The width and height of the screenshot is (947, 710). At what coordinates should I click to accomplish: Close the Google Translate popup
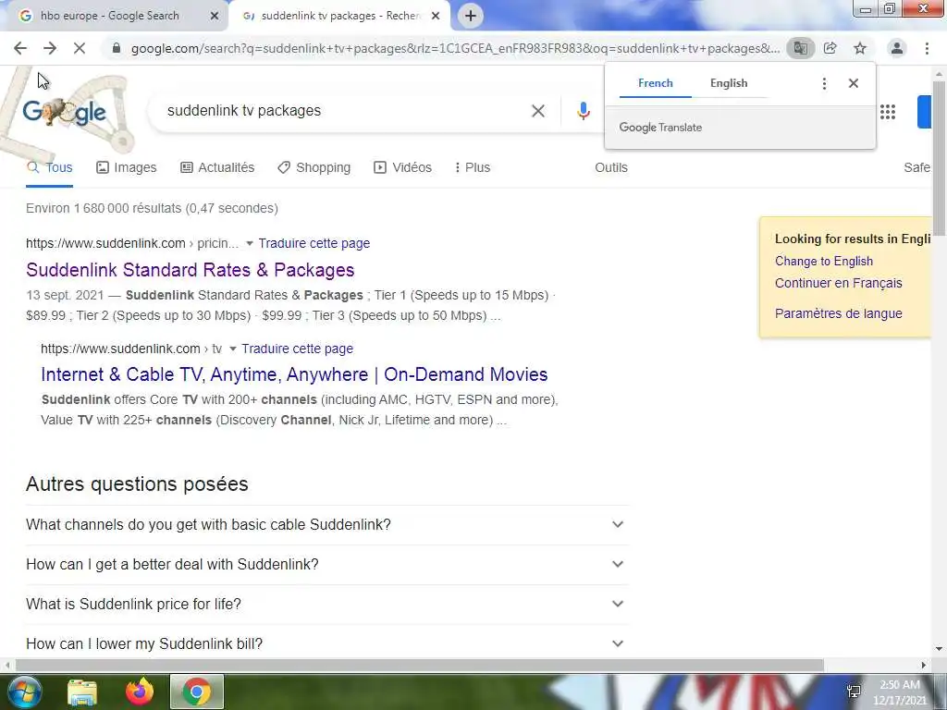tap(854, 83)
